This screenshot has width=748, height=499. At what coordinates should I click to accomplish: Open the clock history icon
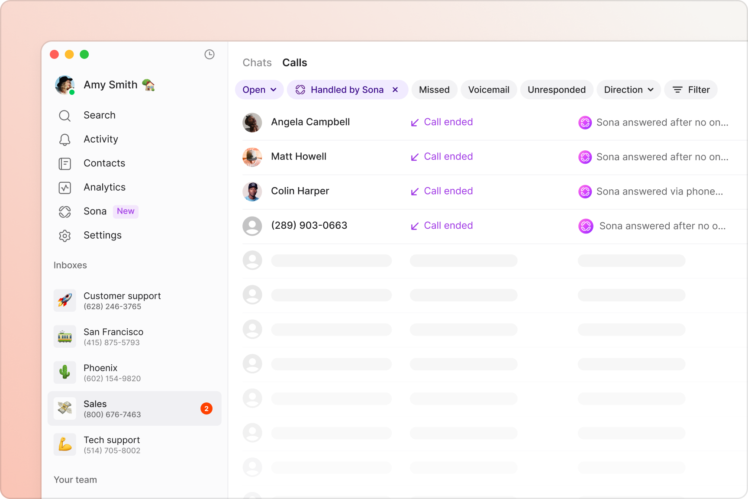(x=210, y=54)
